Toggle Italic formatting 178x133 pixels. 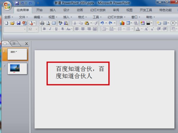pyautogui.click(x=50, y=29)
